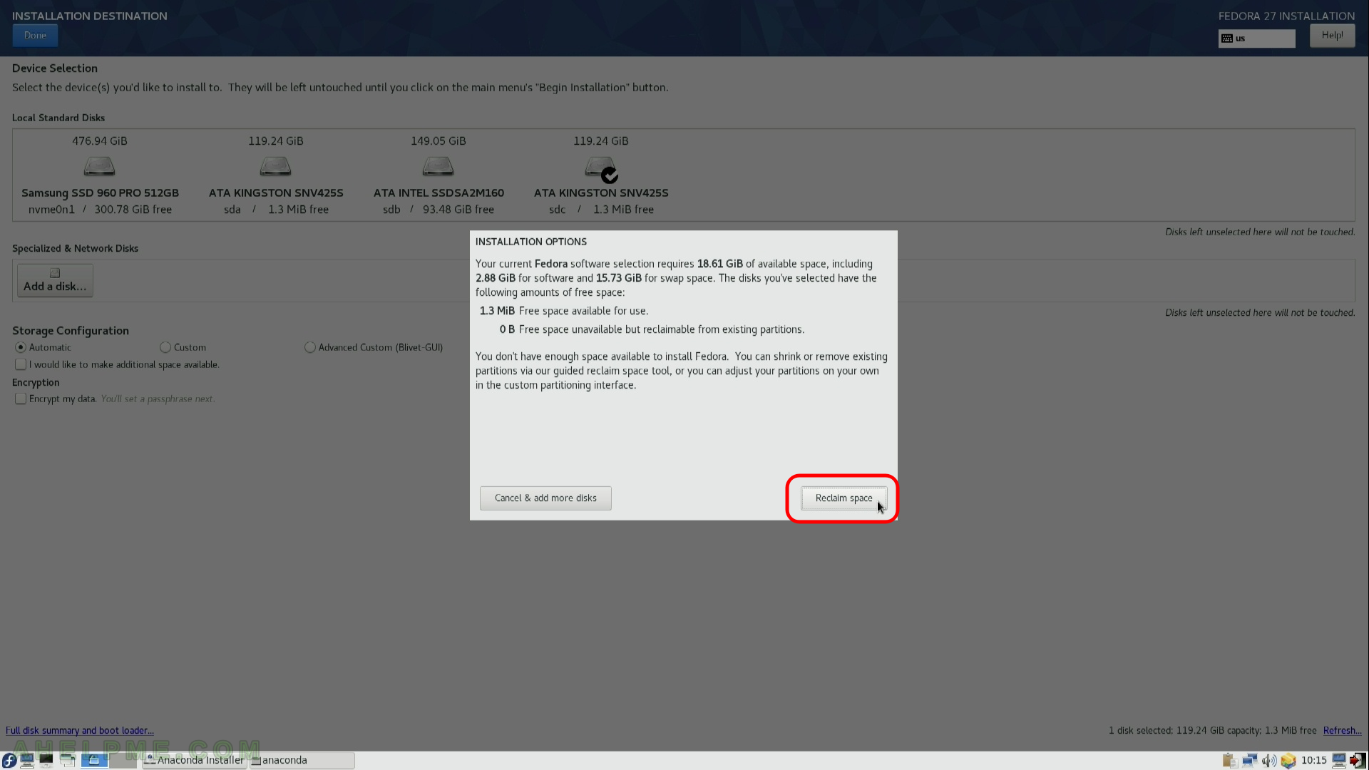Select the Samsung SSD 960 PRO disk icon
Viewport: 1369px width, 770px height.
point(99,166)
